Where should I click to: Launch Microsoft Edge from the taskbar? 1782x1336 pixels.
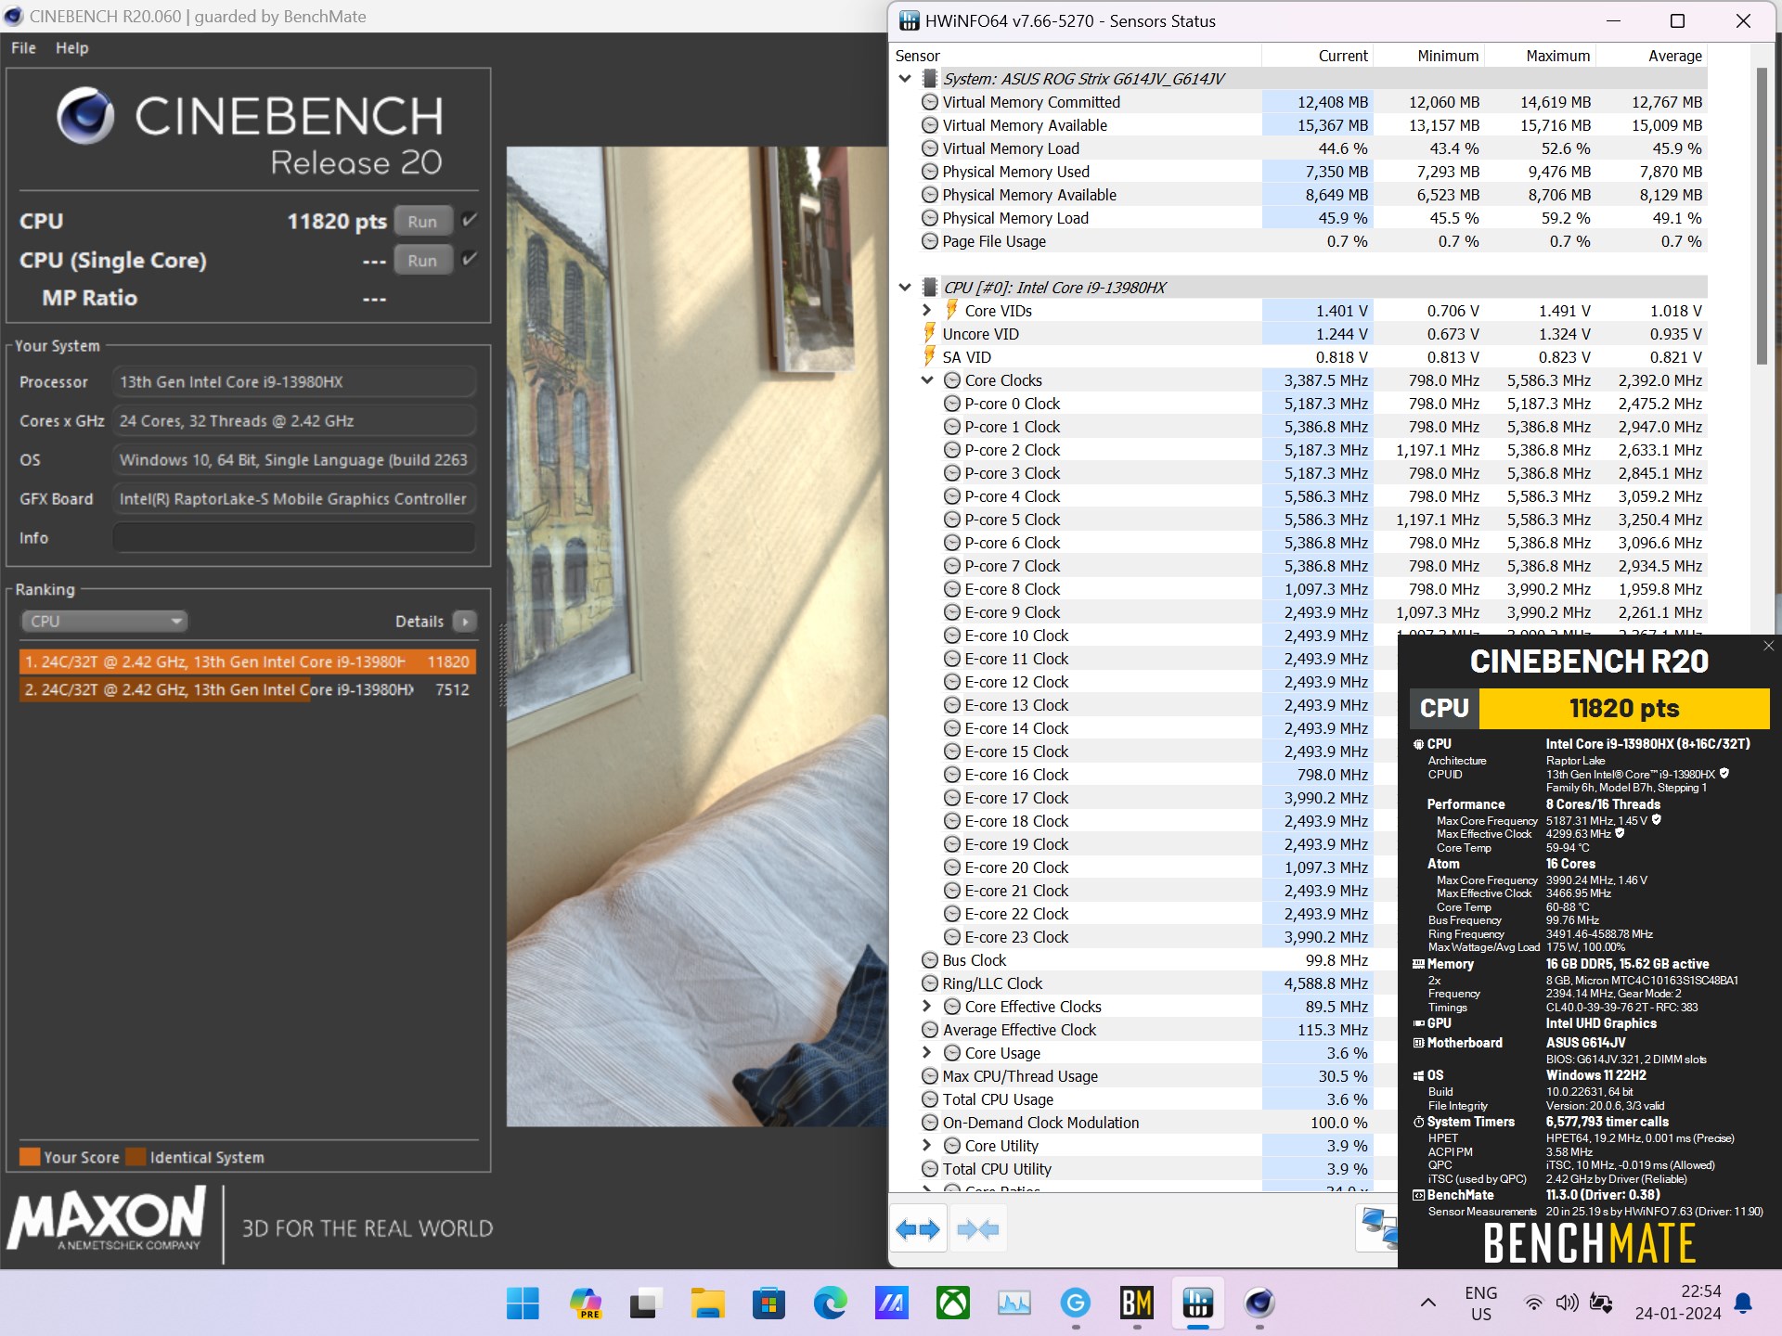[830, 1304]
